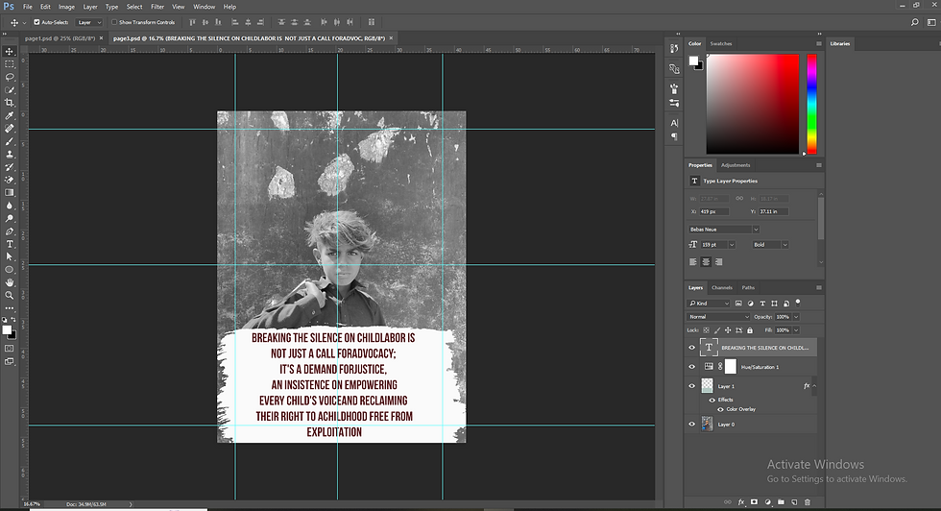Select the Horizontal Type tool
The height and width of the screenshot is (511, 941).
(10, 244)
